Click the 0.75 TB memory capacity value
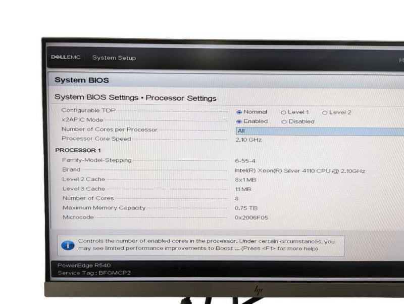The width and height of the screenshot is (404, 304). click(x=246, y=208)
